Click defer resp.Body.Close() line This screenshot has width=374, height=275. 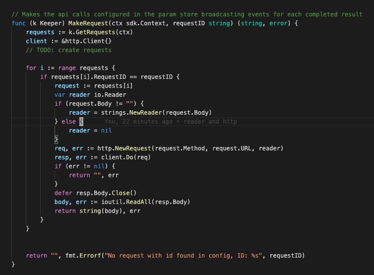coord(95,193)
